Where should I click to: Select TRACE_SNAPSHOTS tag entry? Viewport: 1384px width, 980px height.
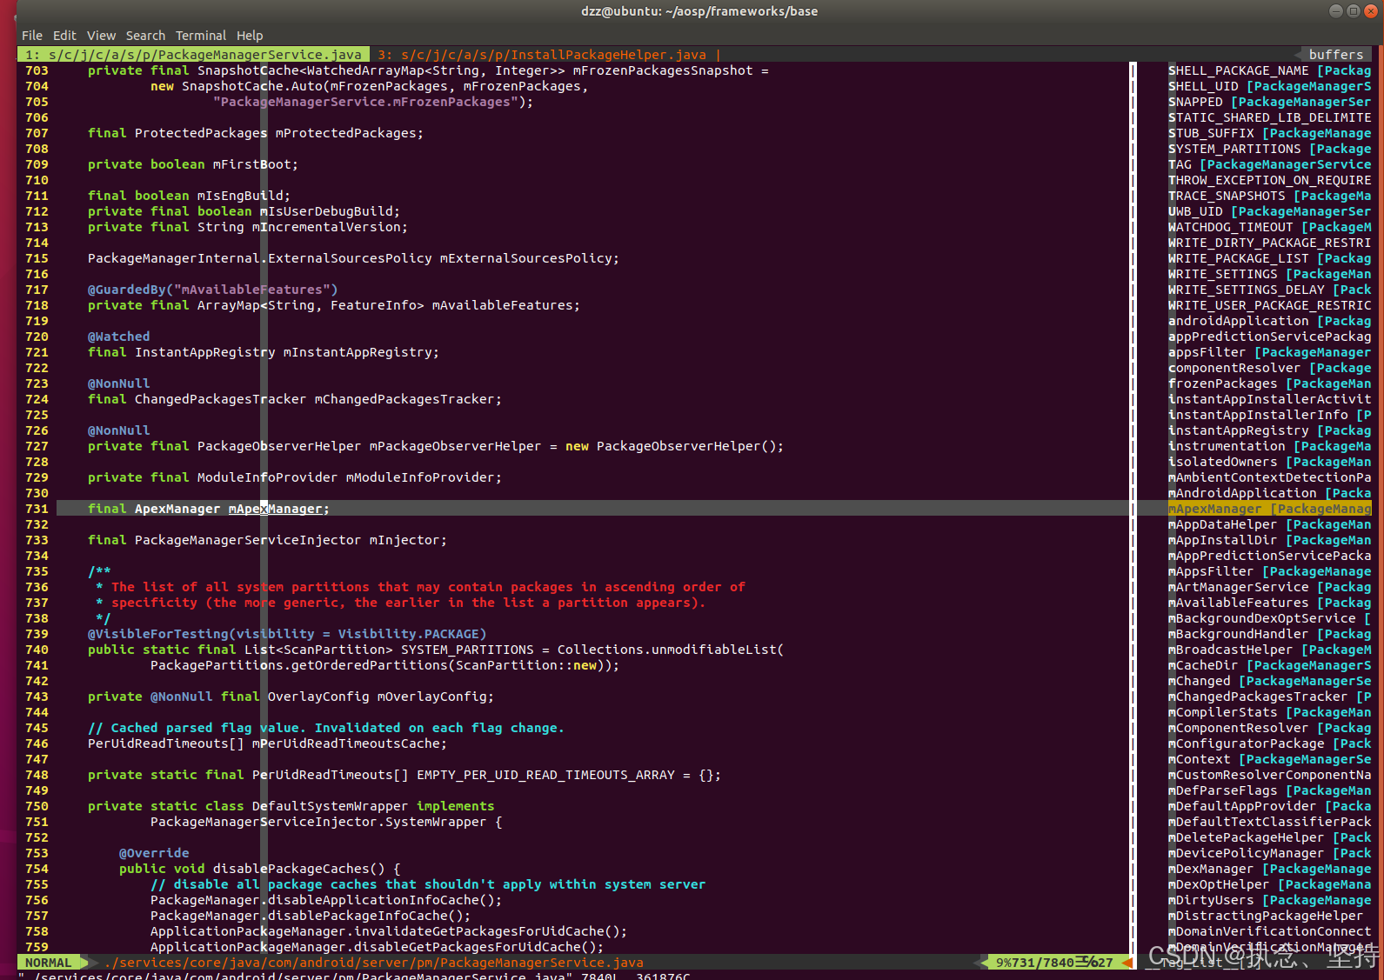click(1269, 196)
